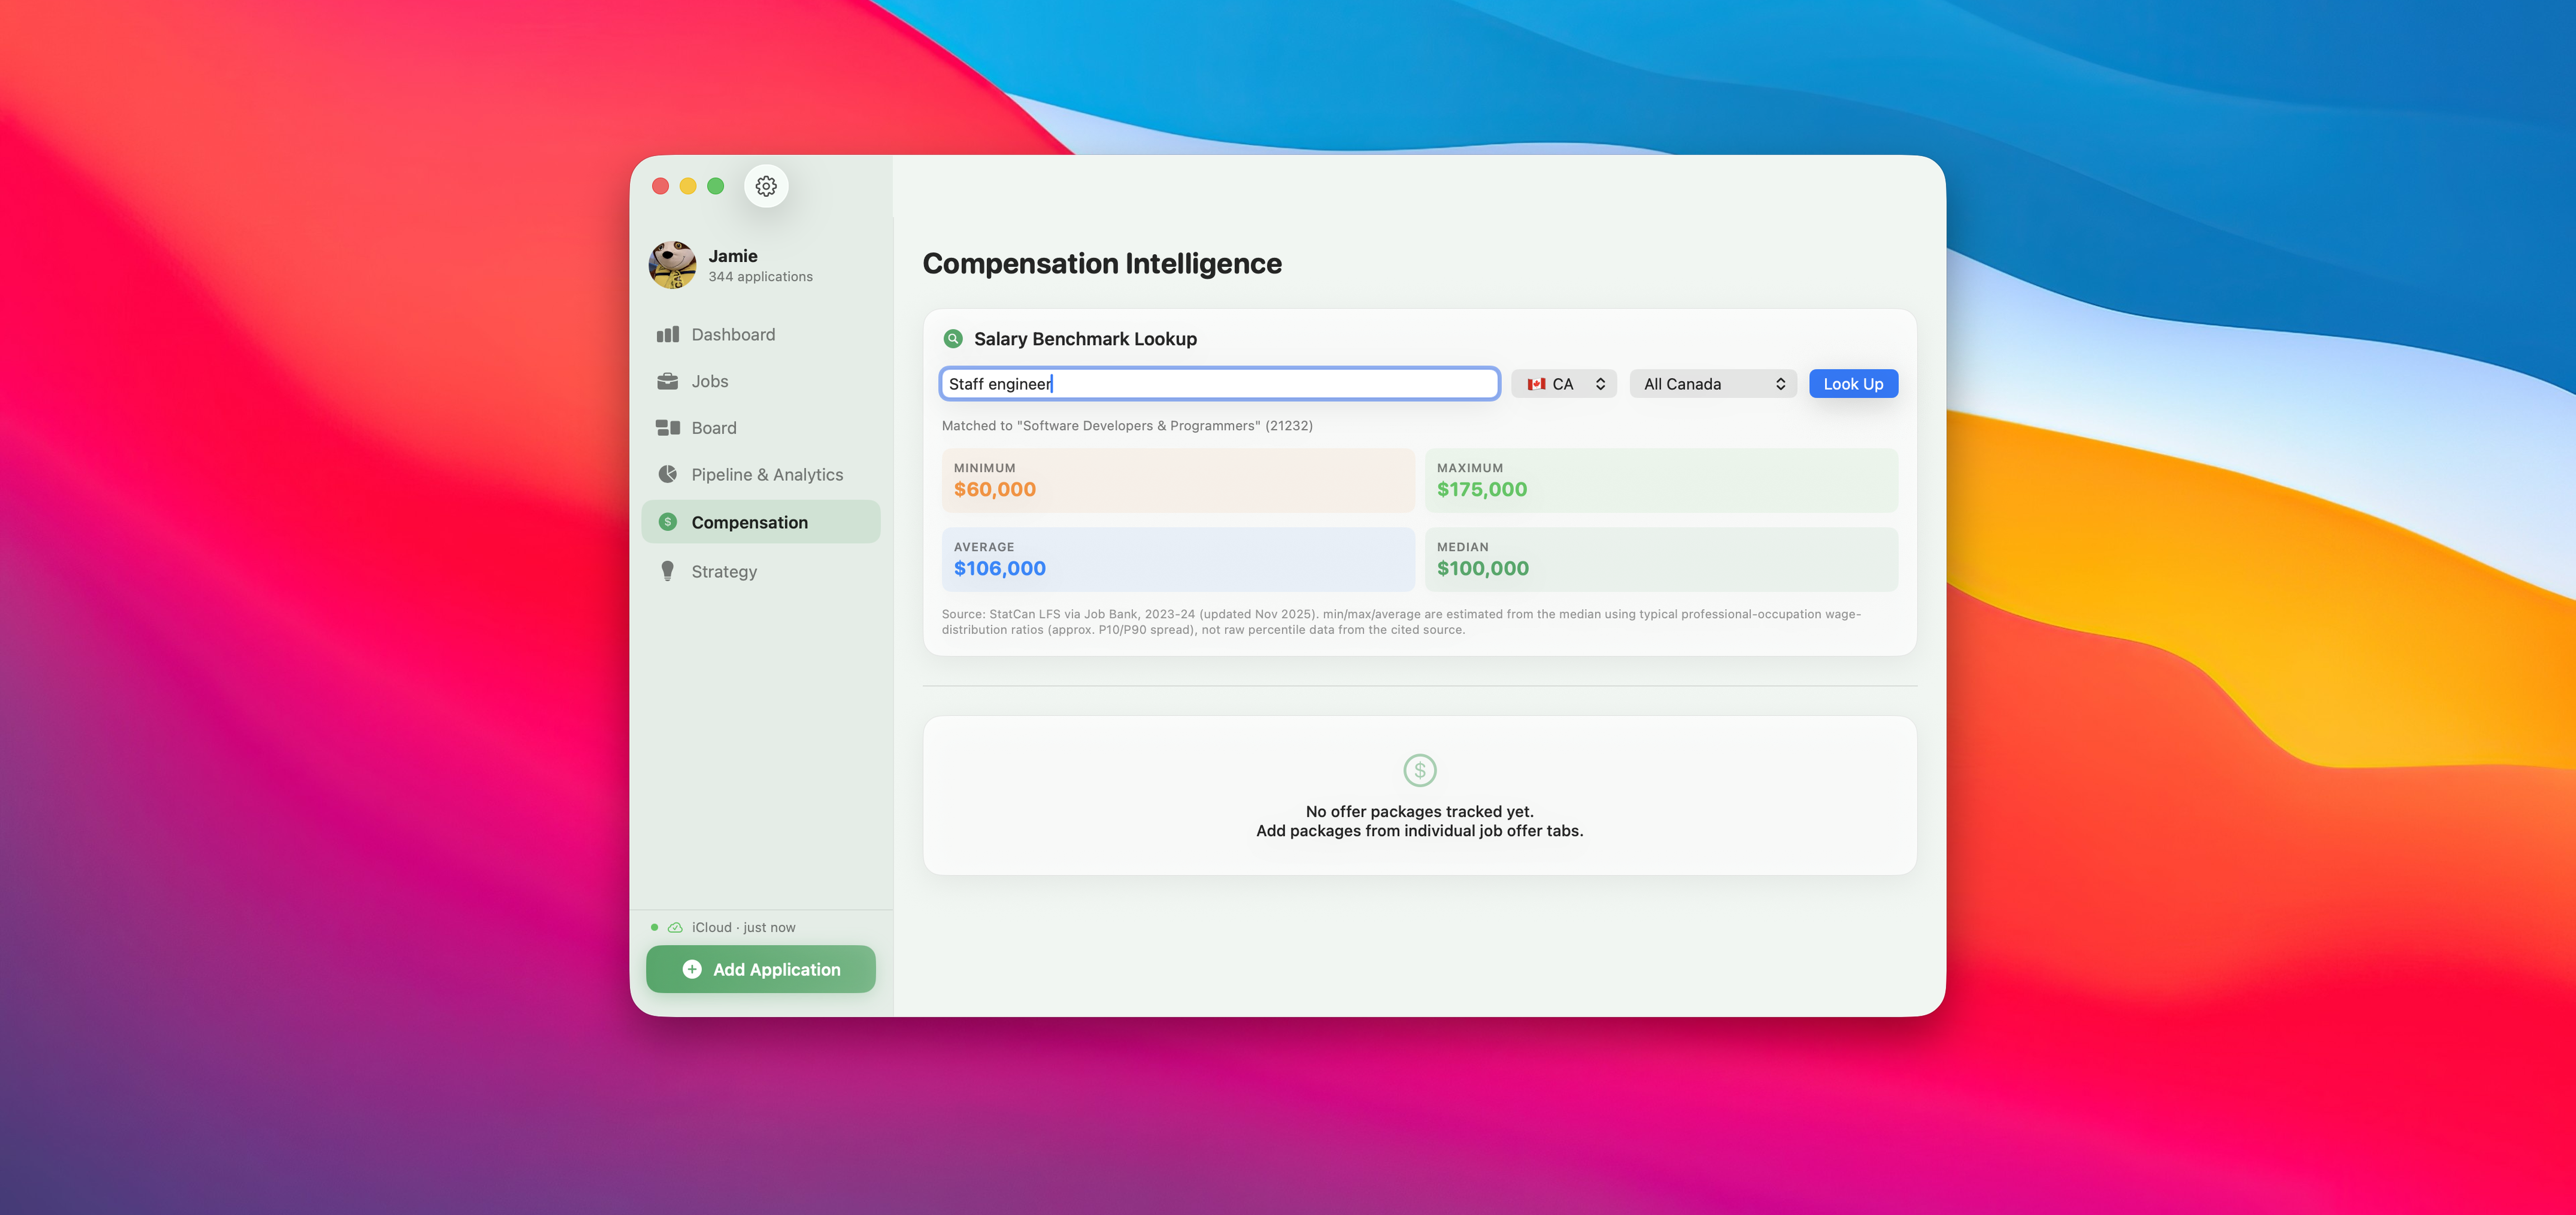Click the green zoom window button
This screenshot has width=2576, height=1215.
715,186
